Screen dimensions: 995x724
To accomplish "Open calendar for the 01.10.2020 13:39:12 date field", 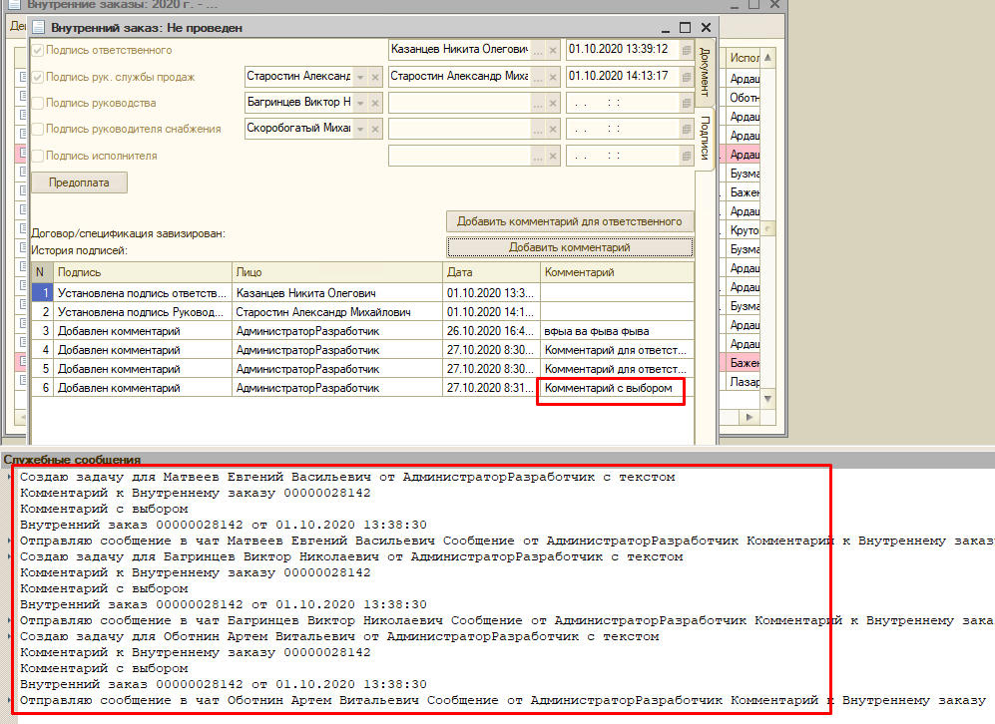I will (686, 50).
